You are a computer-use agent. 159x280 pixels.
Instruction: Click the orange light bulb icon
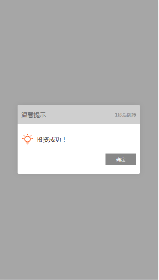(x=28, y=139)
